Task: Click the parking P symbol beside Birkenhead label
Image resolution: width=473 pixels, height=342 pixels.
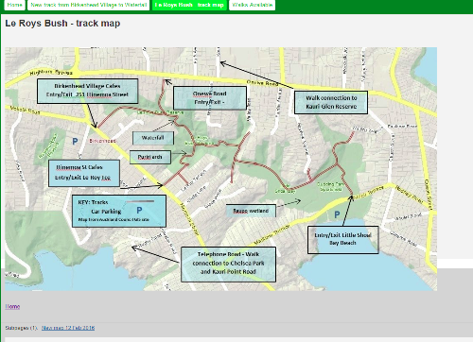Action: click(75, 142)
